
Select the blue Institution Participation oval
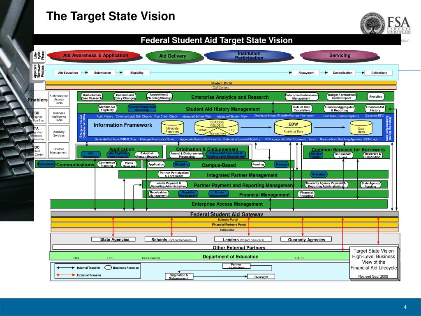click(248, 56)
